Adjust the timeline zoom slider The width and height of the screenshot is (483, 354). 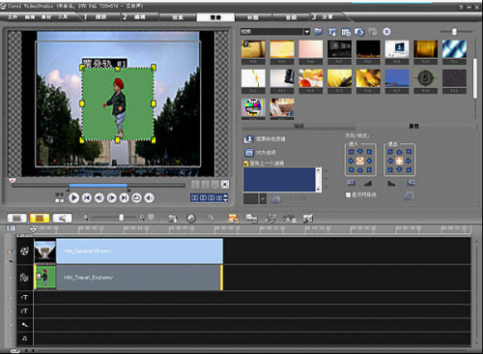[122, 218]
